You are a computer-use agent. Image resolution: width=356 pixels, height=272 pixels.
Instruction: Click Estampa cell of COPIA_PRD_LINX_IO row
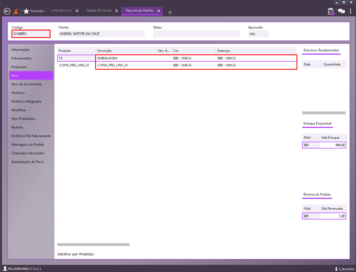[x=256, y=65]
